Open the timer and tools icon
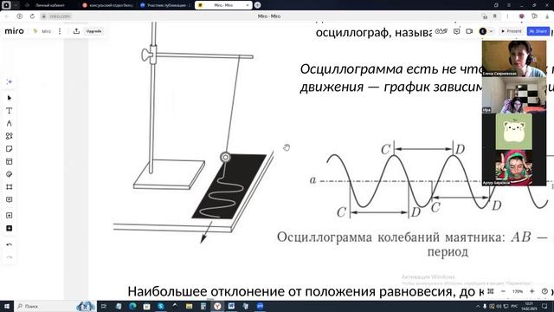554x312 pixels. point(441,31)
